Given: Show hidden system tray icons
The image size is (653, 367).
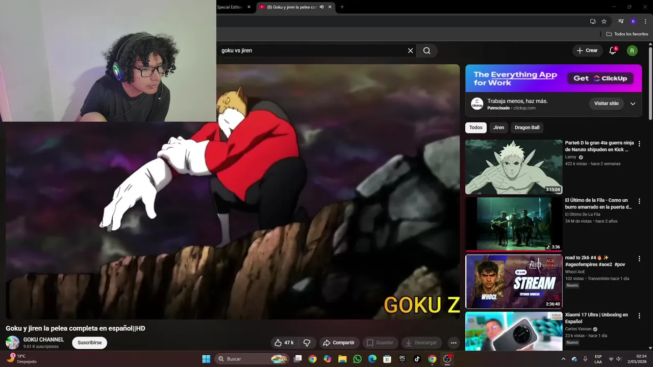Looking at the screenshot, I should [x=563, y=359].
